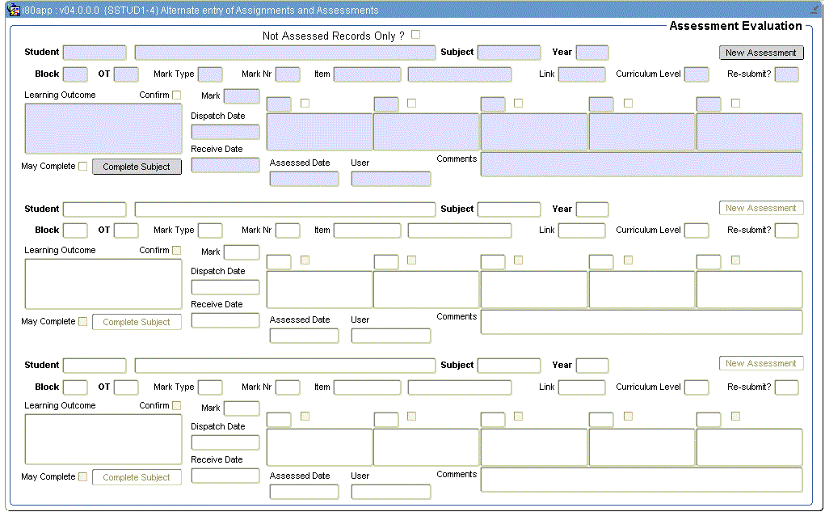
Task: Enable the 'Not Assessed Records Only?' checkbox
Action: click(415, 33)
